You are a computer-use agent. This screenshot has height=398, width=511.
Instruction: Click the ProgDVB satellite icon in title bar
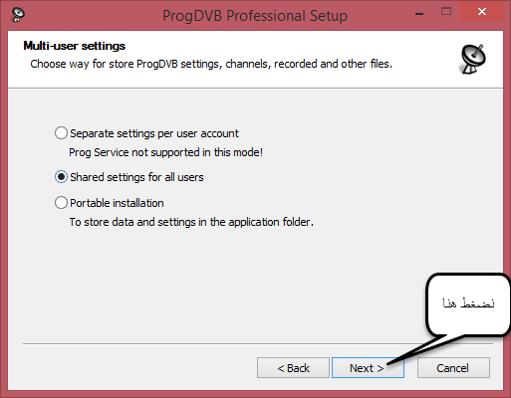coord(18,15)
